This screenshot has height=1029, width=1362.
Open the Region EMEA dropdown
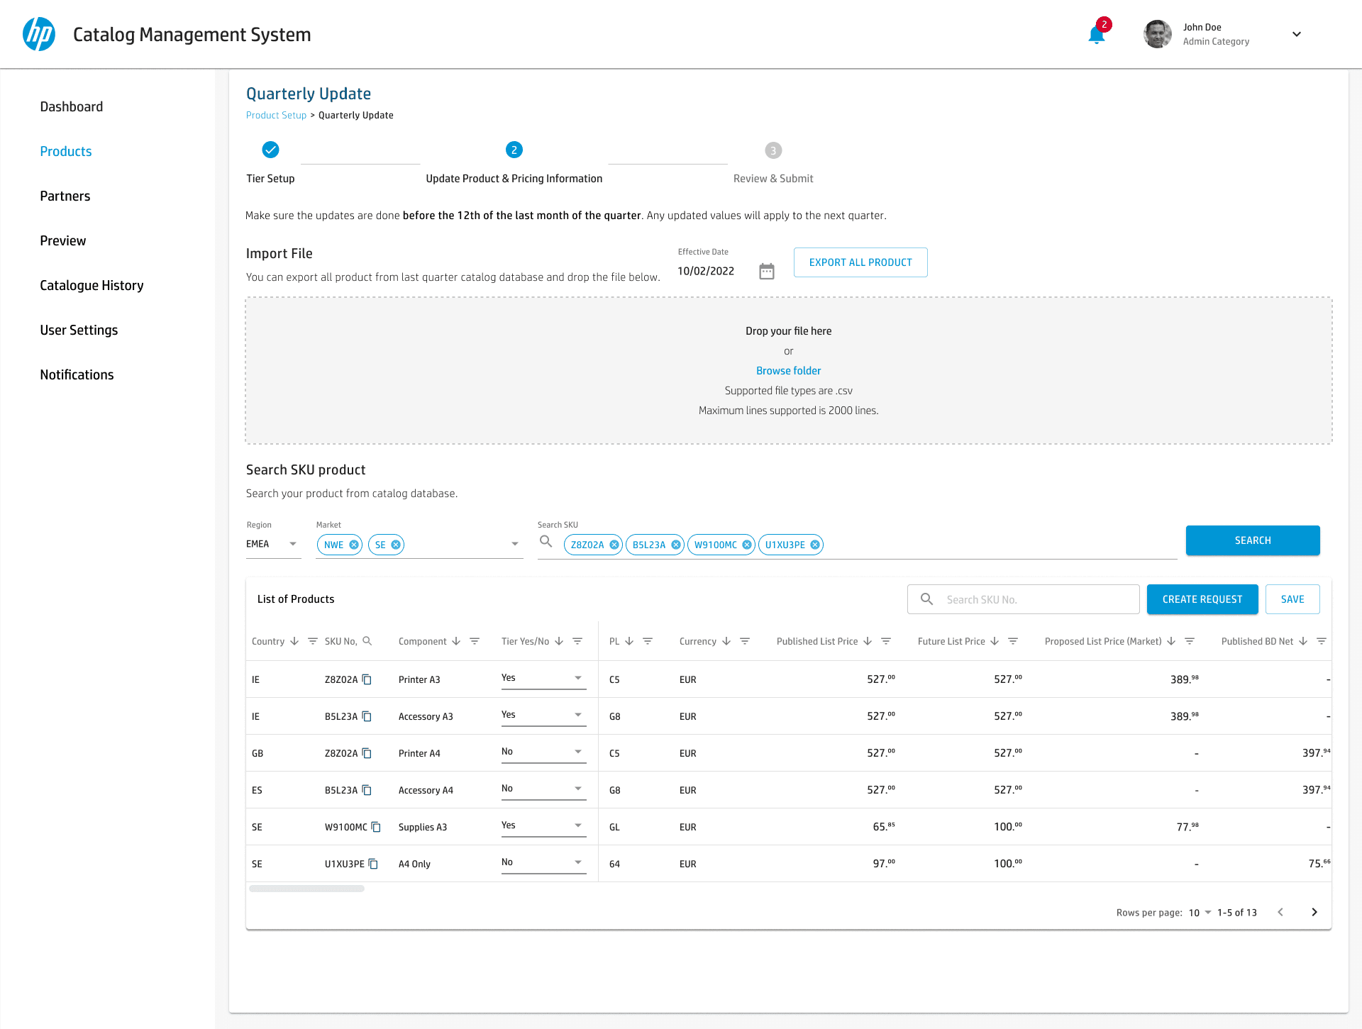[274, 544]
